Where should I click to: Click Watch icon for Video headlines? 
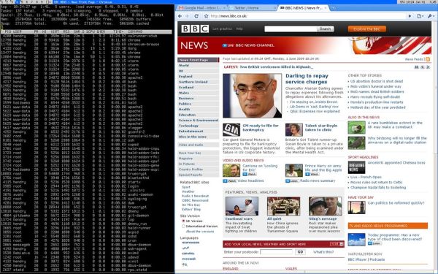[230, 181]
